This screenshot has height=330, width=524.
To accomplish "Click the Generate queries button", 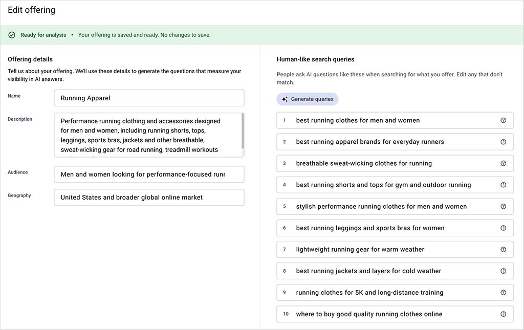I will pyautogui.click(x=307, y=99).
